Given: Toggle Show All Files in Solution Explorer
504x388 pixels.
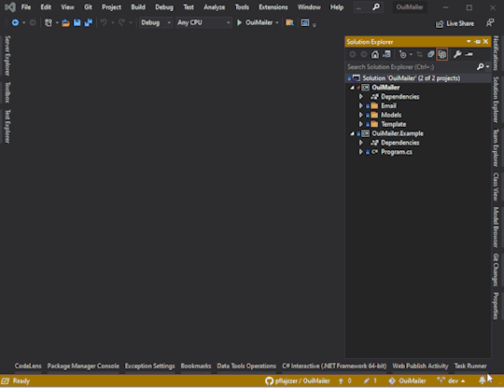Looking at the screenshot, I should (442, 54).
